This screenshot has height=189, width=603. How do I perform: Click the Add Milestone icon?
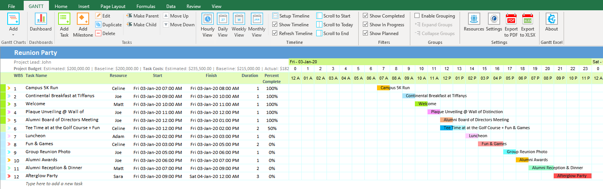[x=83, y=19]
